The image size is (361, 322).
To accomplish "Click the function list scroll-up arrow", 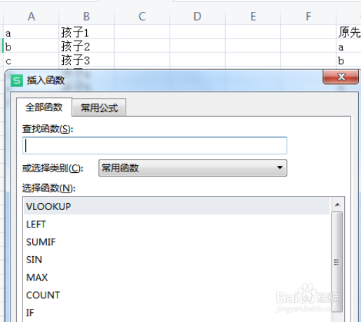I will (x=337, y=204).
